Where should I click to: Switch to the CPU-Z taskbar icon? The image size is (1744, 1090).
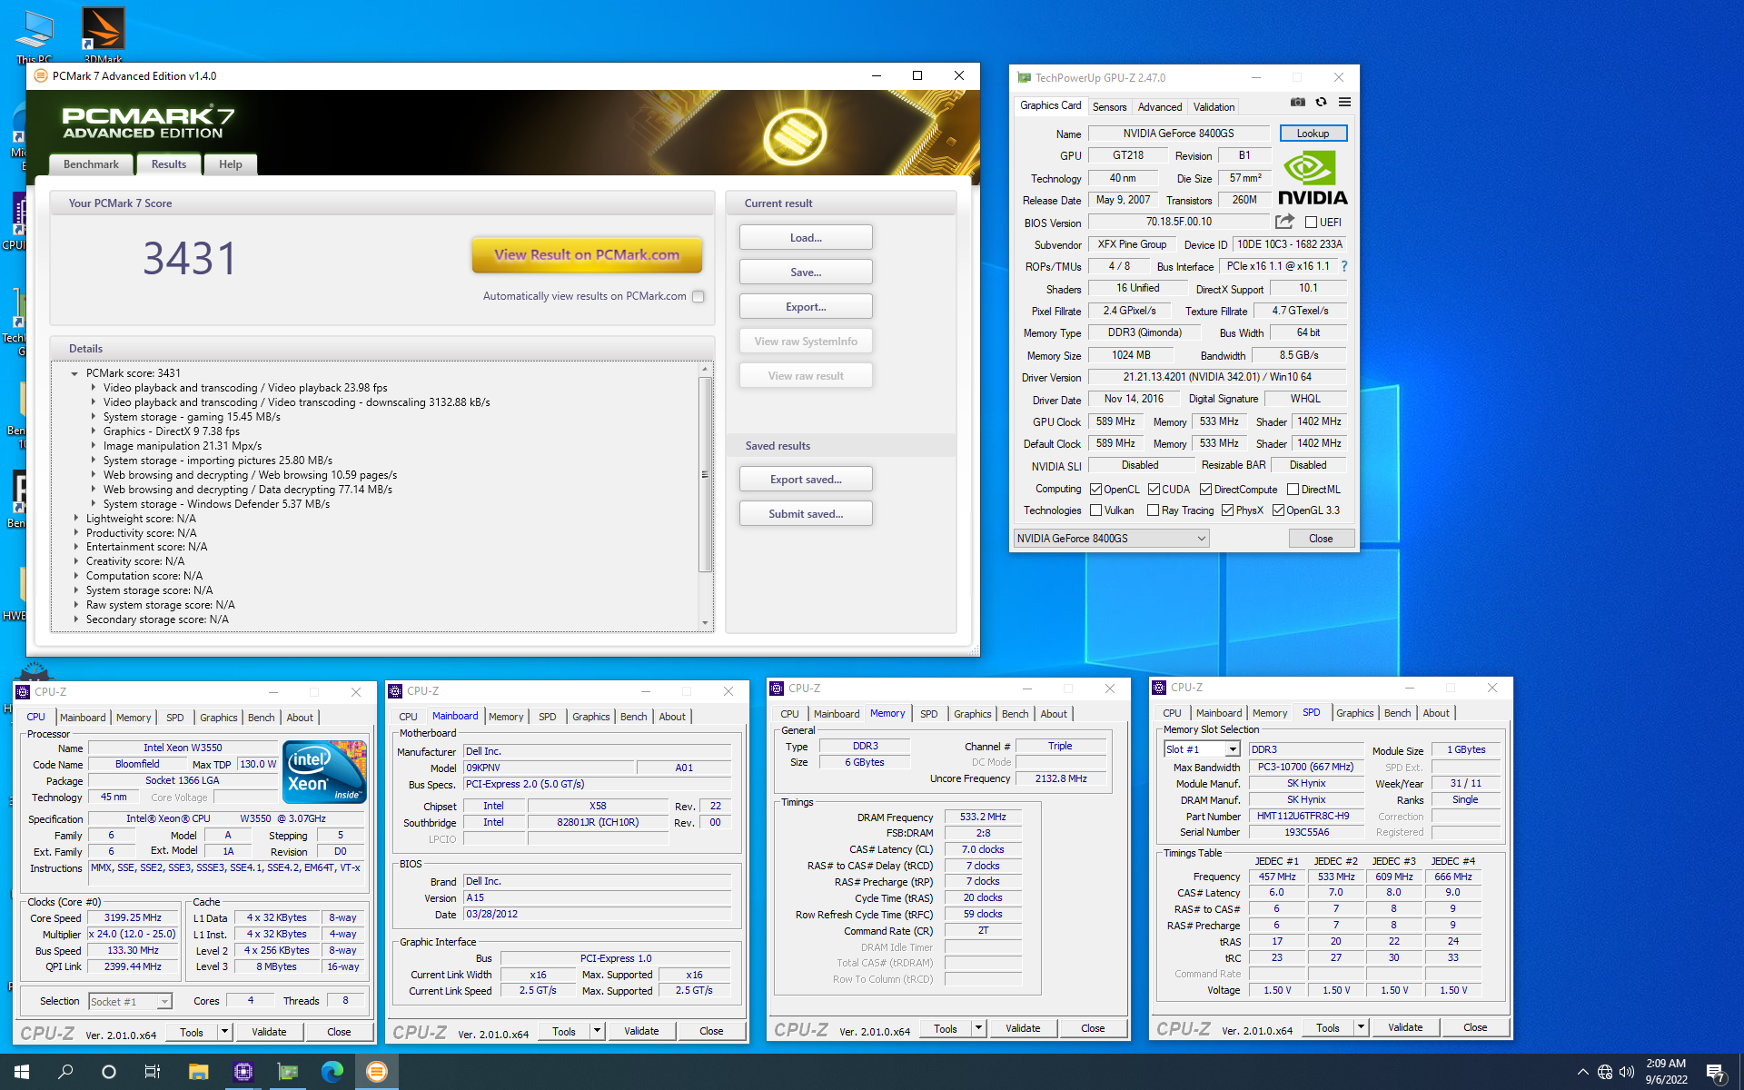(243, 1072)
